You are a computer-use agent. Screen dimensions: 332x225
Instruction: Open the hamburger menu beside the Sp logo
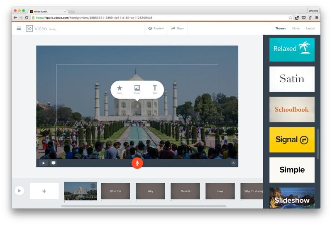click(19, 28)
